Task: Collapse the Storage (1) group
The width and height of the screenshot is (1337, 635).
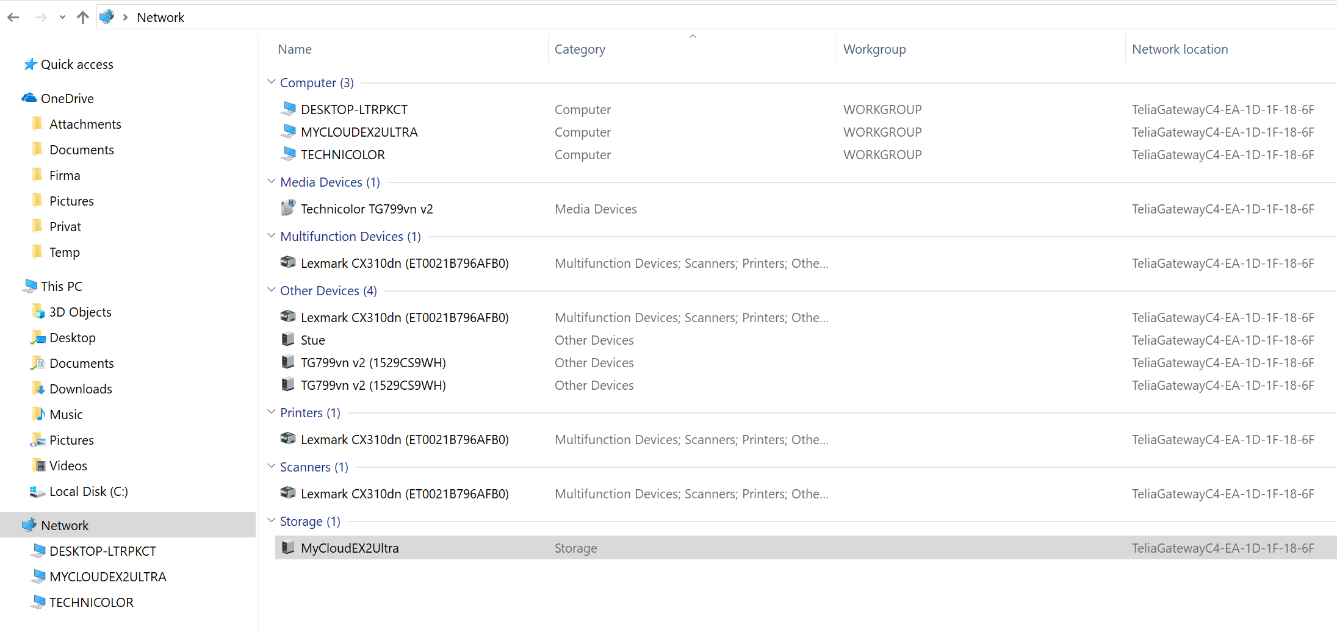Action: (272, 520)
